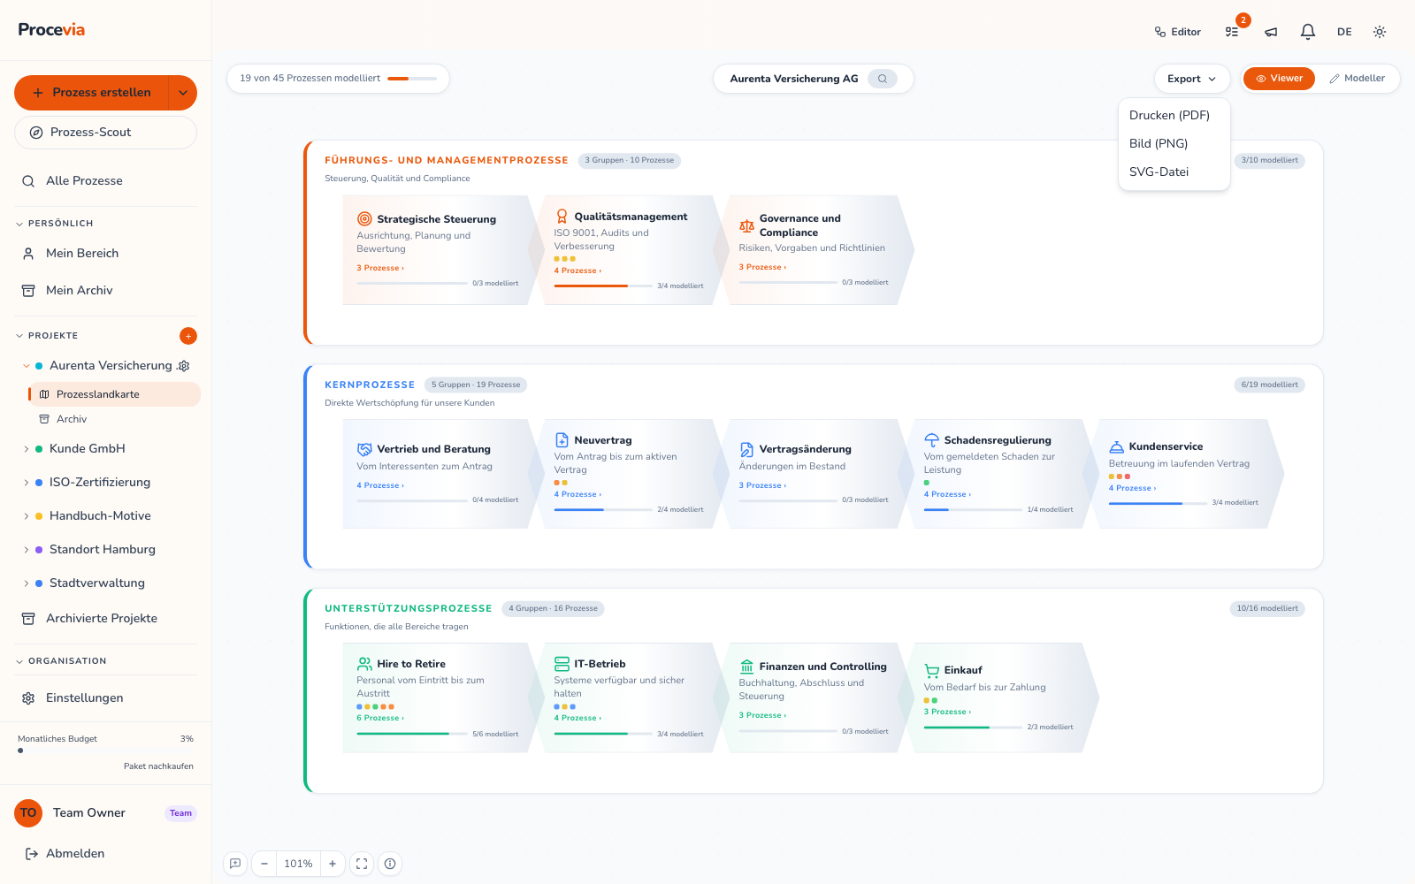
Task: Zoom in with the plus button
Action: pos(333,864)
